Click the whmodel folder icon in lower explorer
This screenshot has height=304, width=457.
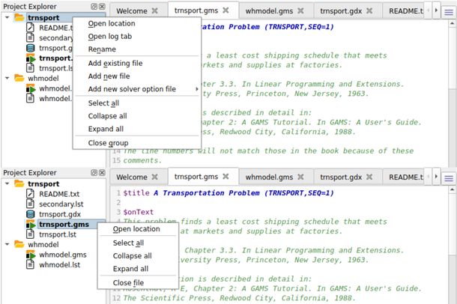19,244
